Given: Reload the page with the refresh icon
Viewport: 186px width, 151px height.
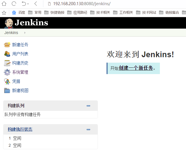Looking at the screenshot, I should [14, 4].
